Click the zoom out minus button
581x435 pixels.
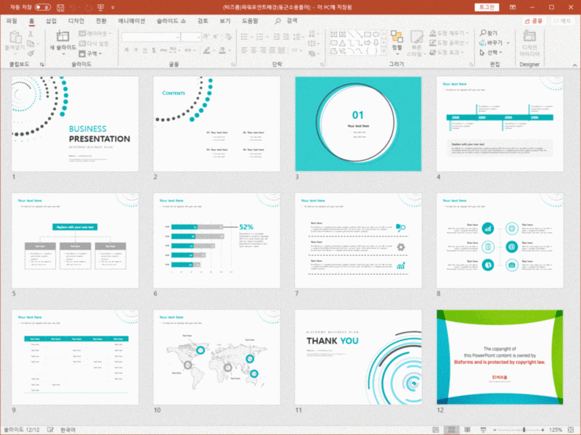click(x=495, y=429)
